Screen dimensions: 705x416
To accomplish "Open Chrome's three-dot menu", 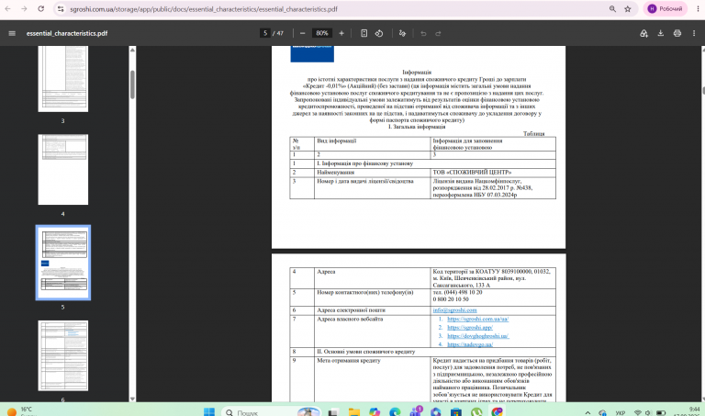I will (x=698, y=9).
